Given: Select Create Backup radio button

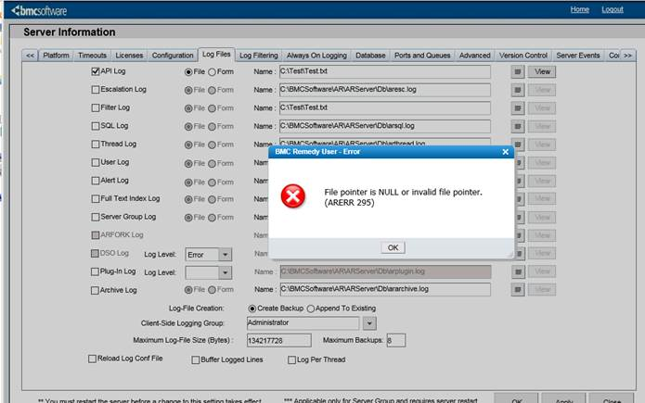Looking at the screenshot, I should click(252, 309).
